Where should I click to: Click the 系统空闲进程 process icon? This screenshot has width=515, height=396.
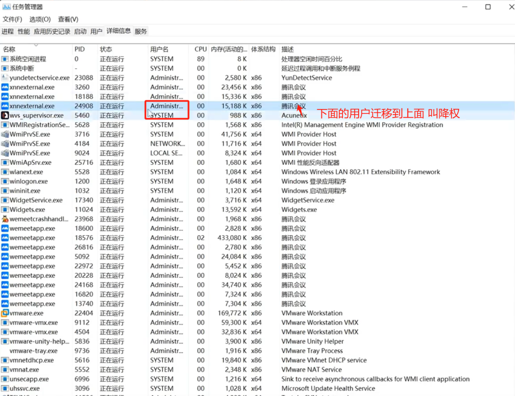point(5,59)
